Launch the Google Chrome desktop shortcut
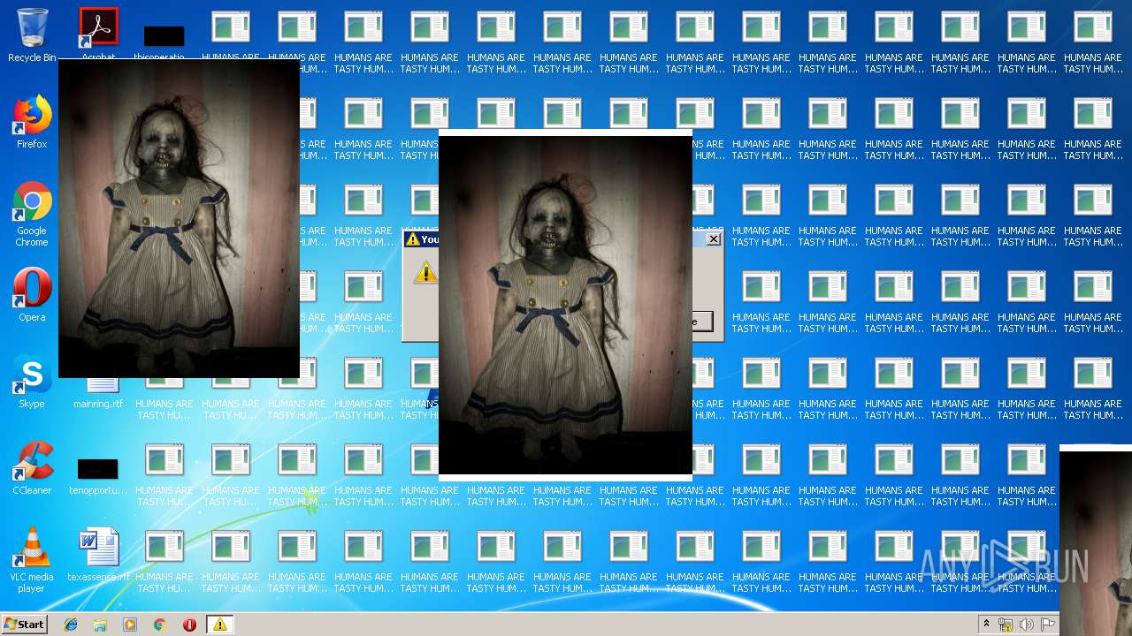The image size is (1132, 636). pos(32,214)
